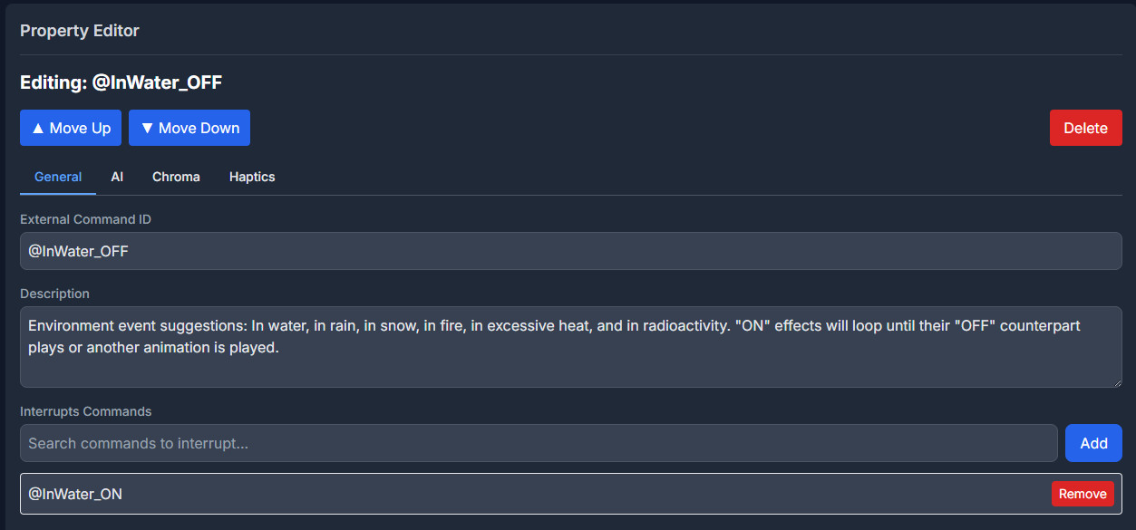
Task: Switch to the General tab
Action: coord(58,177)
